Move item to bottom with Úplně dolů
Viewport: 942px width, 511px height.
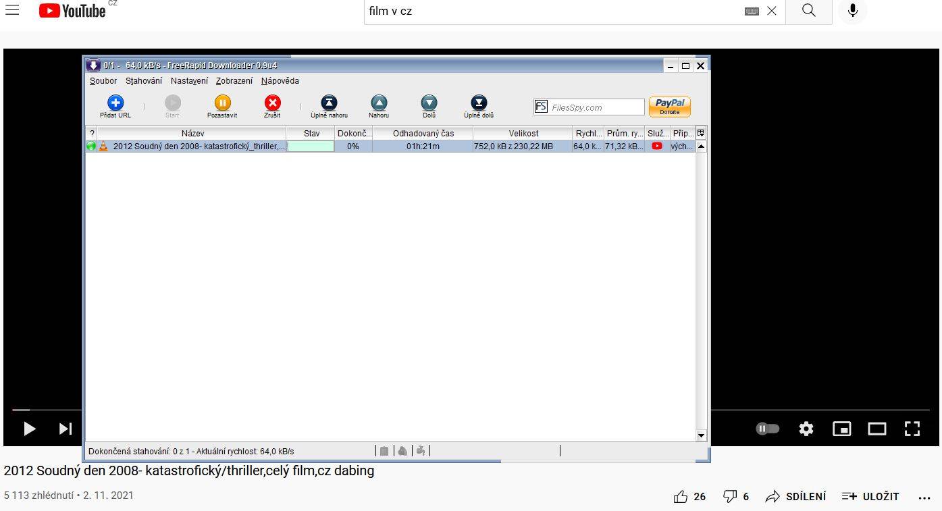(x=479, y=107)
